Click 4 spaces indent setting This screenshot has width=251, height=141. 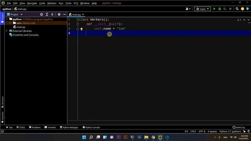(x=212, y=132)
